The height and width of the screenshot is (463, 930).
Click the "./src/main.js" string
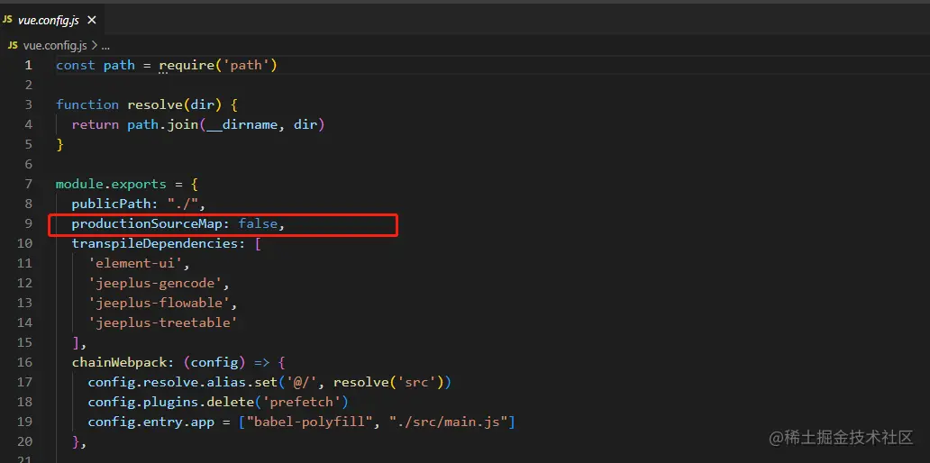pyautogui.click(x=448, y=422)
